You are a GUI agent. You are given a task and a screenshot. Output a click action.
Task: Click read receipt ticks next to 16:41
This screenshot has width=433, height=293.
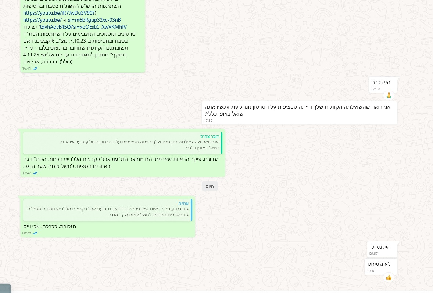tap(35, 68)
